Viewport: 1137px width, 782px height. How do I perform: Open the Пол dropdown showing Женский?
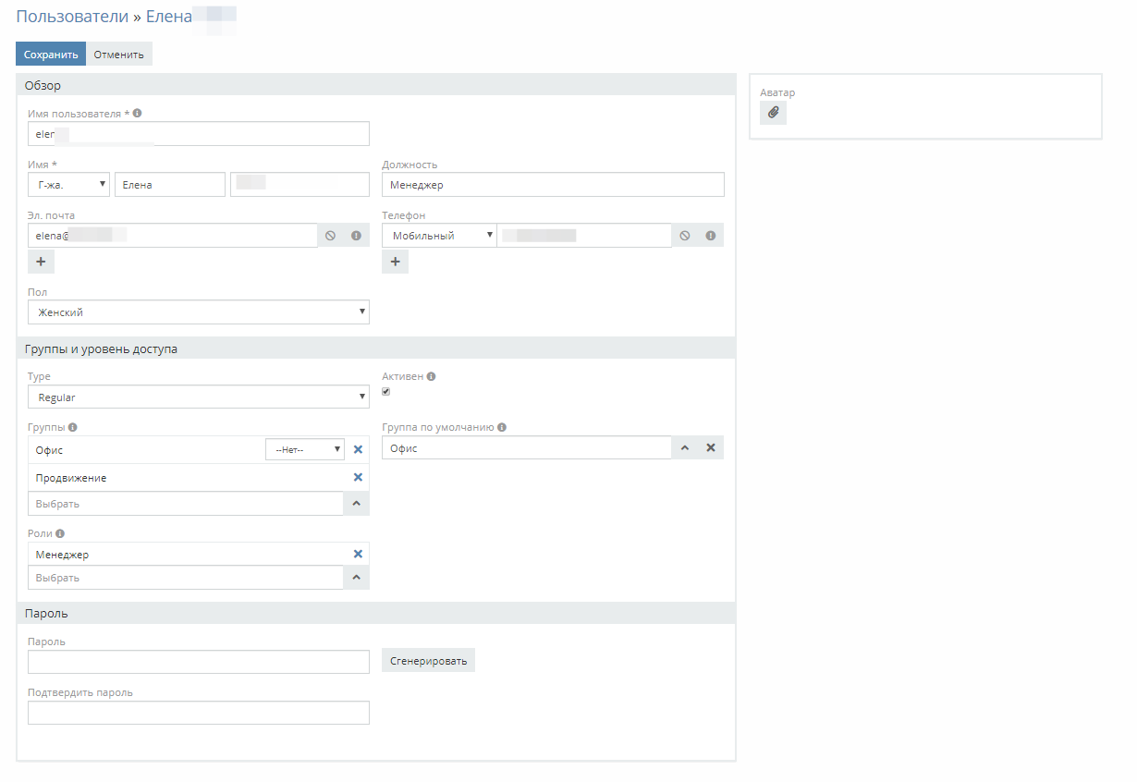click(199, 312)
